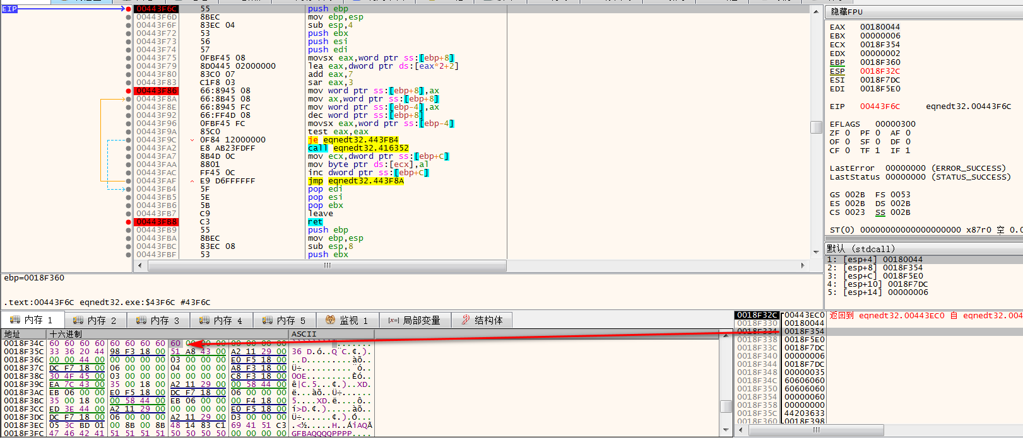Toggle breakpoint dot at address 00443FA2
Image resolution: width=1023 pixels, height=438 pixels.
click(x=129, y=148)
